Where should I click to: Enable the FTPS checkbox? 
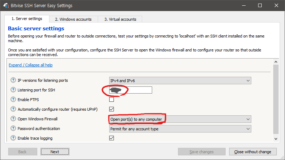(111, 99)
